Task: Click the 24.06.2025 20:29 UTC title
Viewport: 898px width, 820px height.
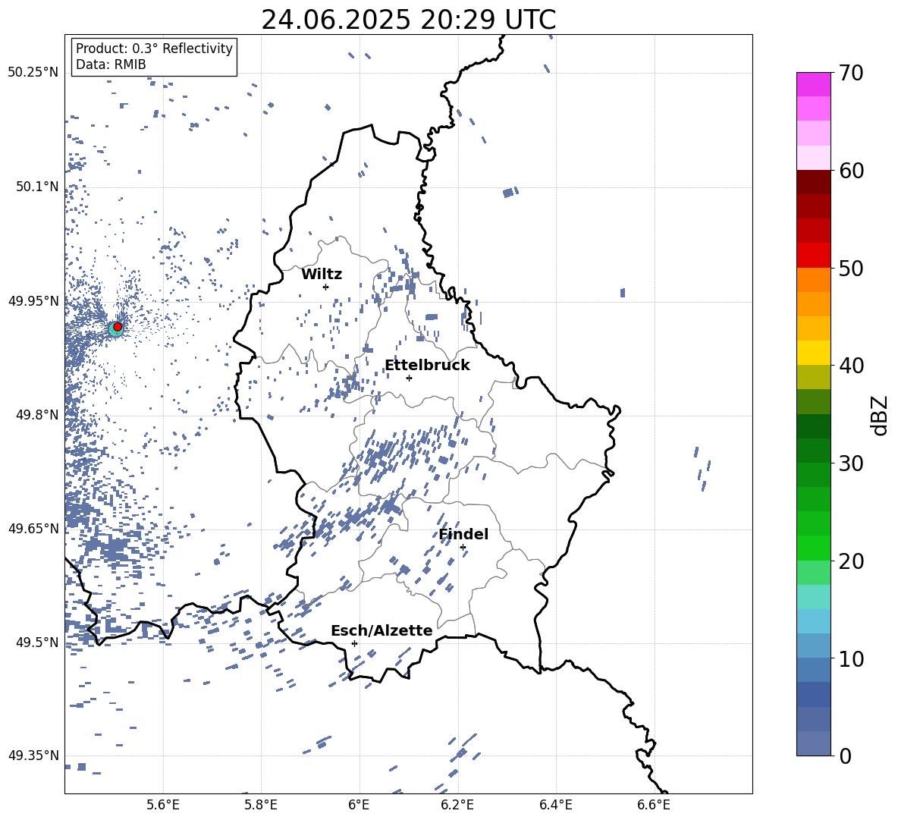Action: (x=408, y=20)
